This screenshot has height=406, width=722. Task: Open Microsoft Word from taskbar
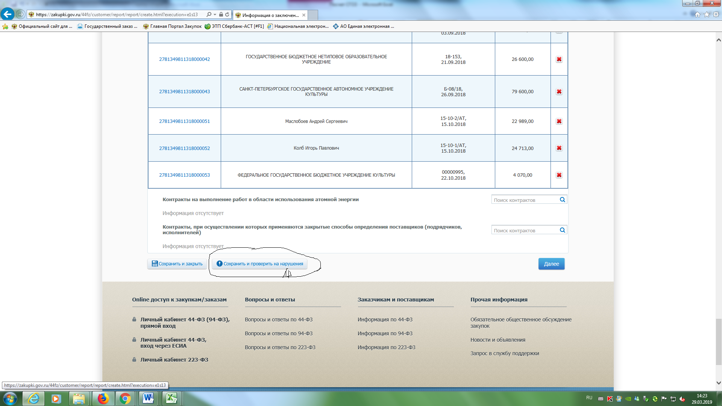148,398
